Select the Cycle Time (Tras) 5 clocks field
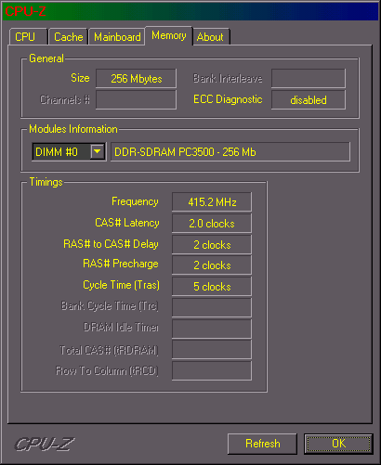This screenshot has height=465, width=381. (x=212, y=287)
